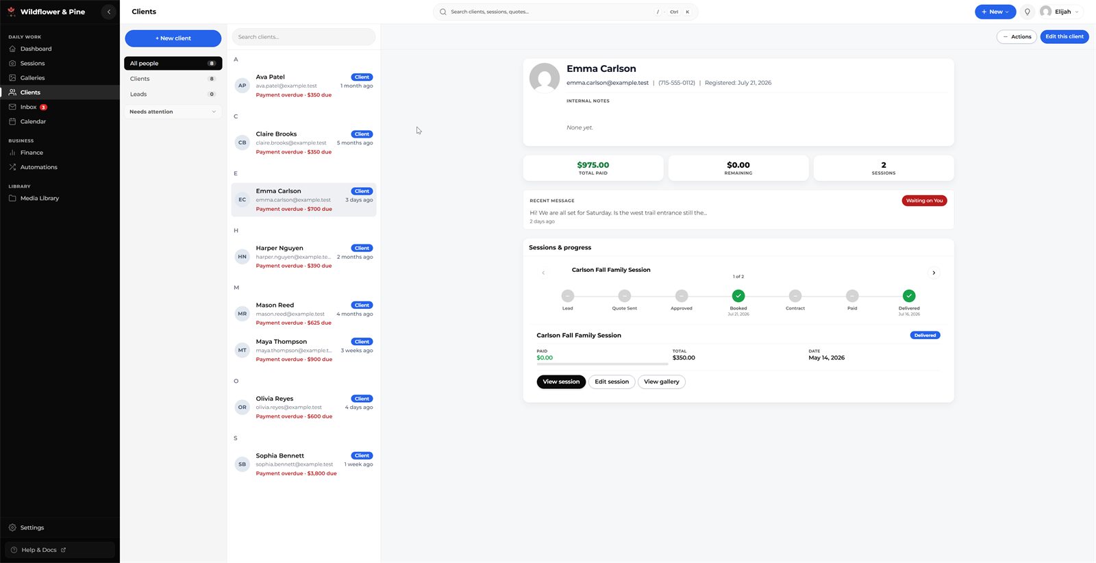Viewport: 1096px width, 563px height.
Task: Open Galleries in the sidebar
Action: (x=60, y=78)
